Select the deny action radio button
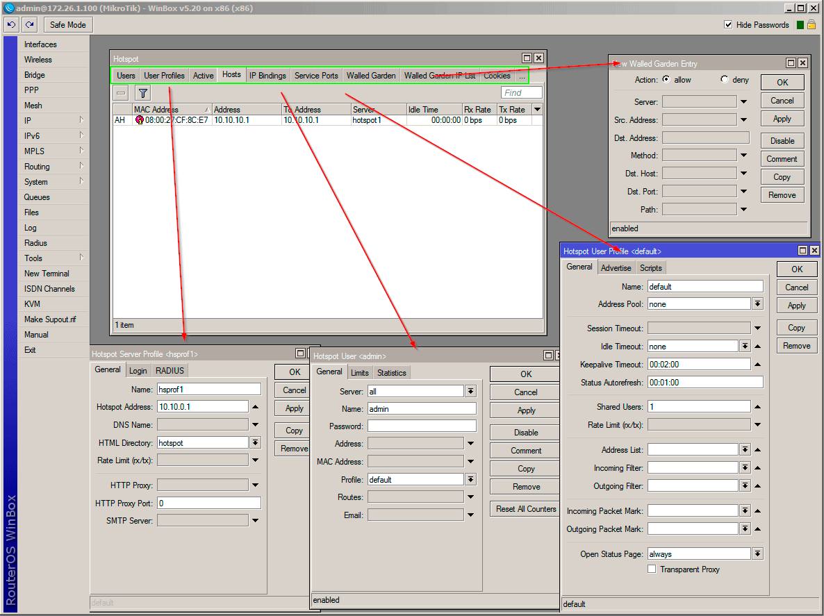Viewport: 824px width, 616px height. coord(725,80)
